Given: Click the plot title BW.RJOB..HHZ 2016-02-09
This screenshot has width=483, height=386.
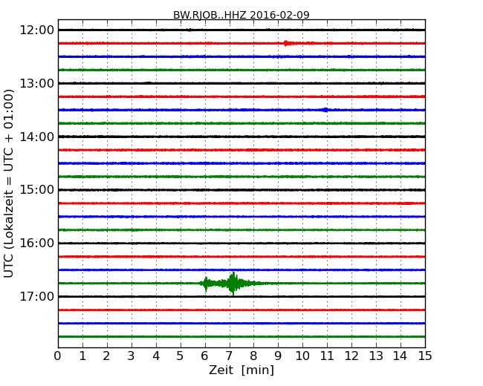Looking at the screenshot, I should (241, 15).
